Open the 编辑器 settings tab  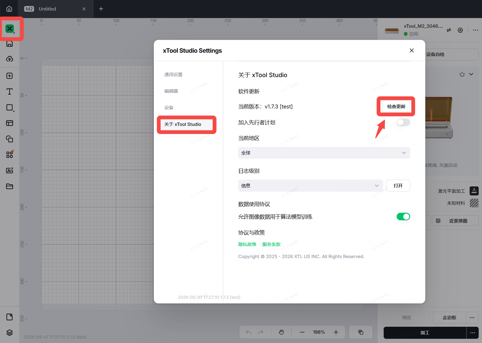pyautogui.click(x=171, y=91)
